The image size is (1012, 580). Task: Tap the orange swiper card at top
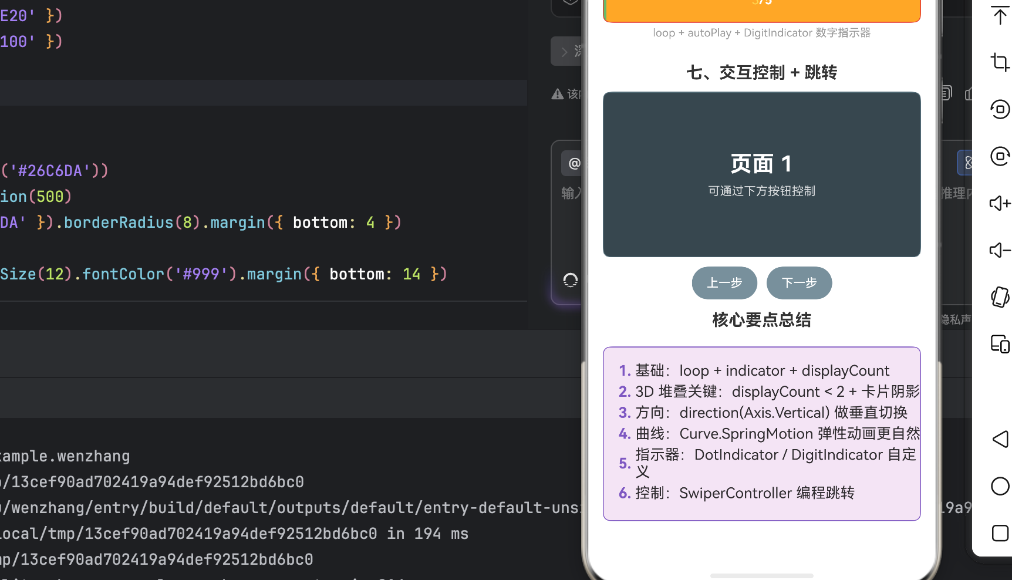(x=762, y=10)
